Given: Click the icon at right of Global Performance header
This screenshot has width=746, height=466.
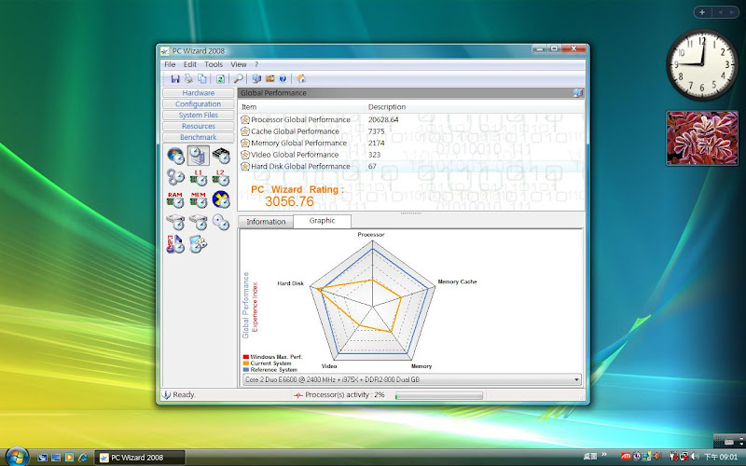Looking at the screenshot, I should point(577,93).
